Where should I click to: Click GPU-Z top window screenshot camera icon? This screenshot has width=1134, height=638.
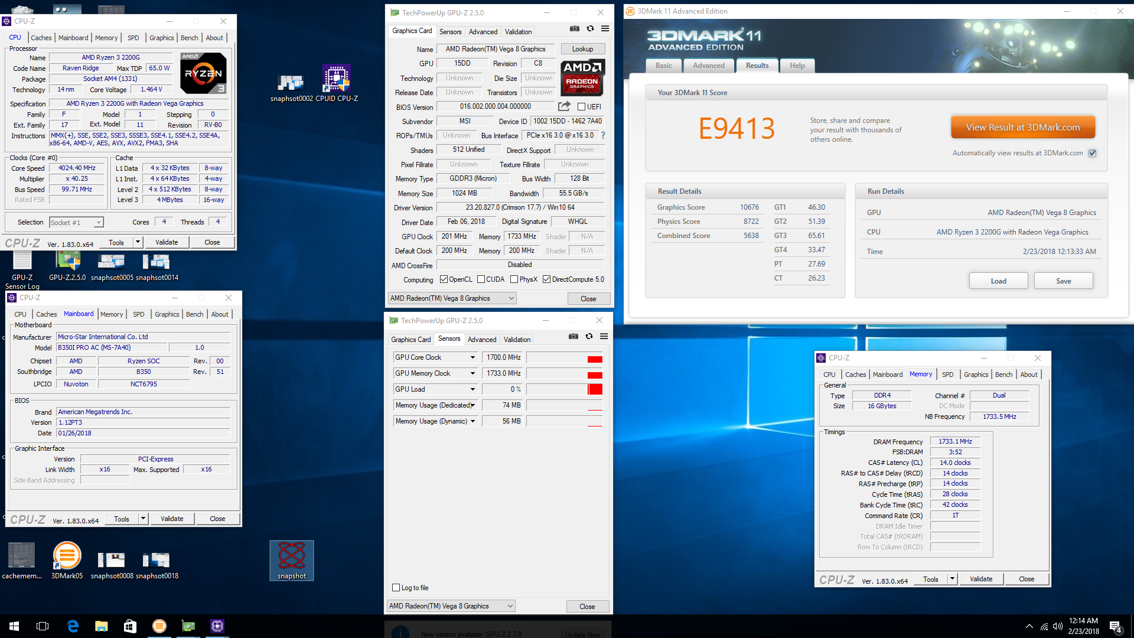(574, 28)
